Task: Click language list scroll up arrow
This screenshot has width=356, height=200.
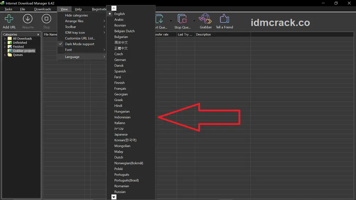Action: tap(114, 8)
